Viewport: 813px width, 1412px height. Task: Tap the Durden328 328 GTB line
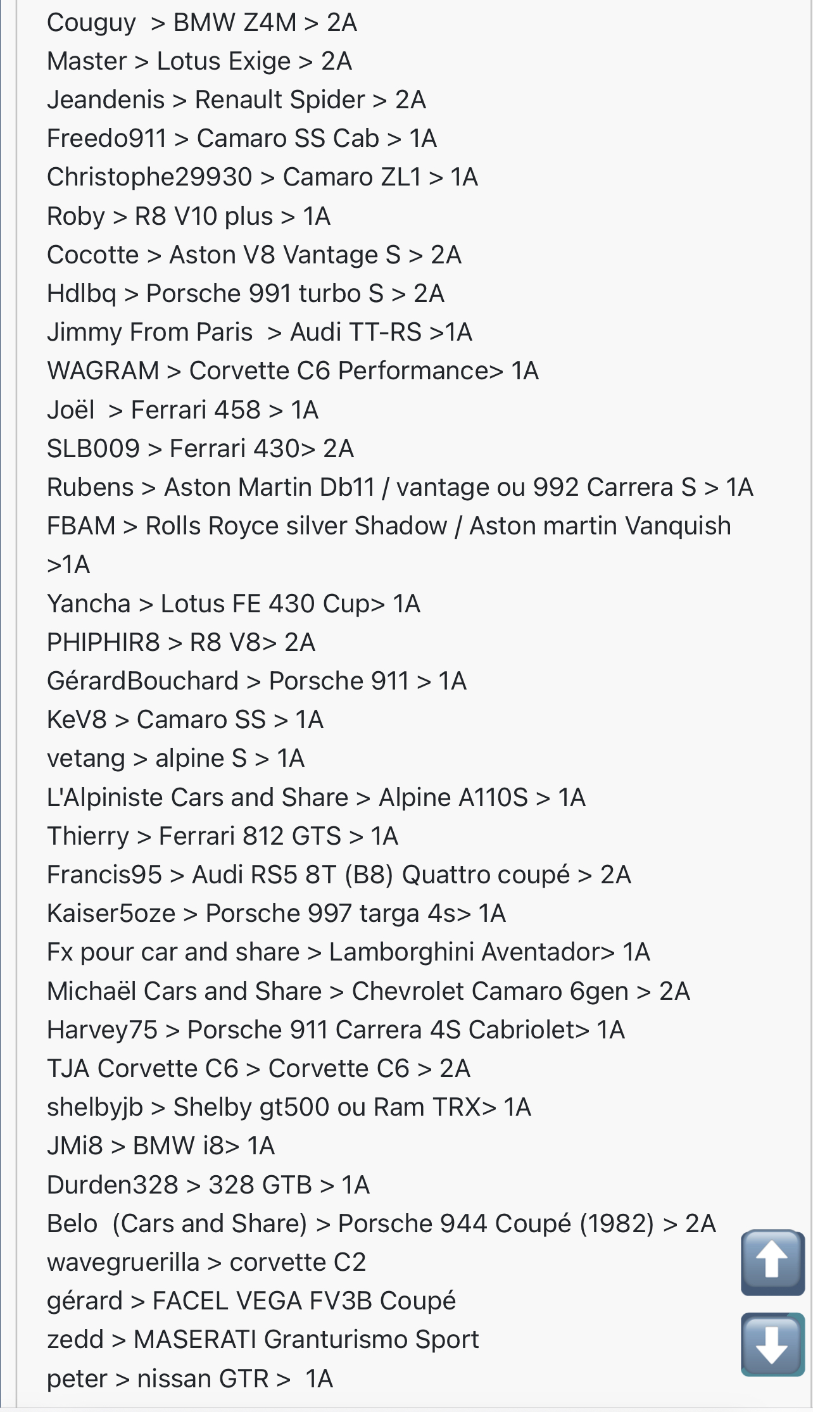pos(208,1185)
